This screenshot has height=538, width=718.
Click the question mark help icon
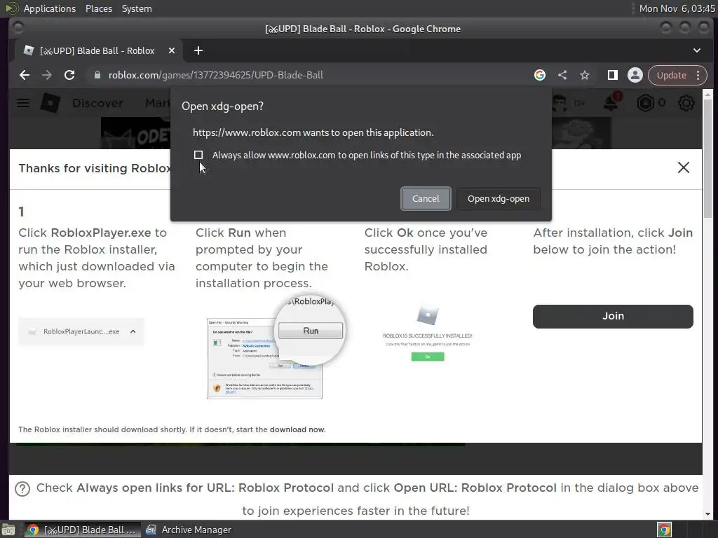tap(22, 488)
